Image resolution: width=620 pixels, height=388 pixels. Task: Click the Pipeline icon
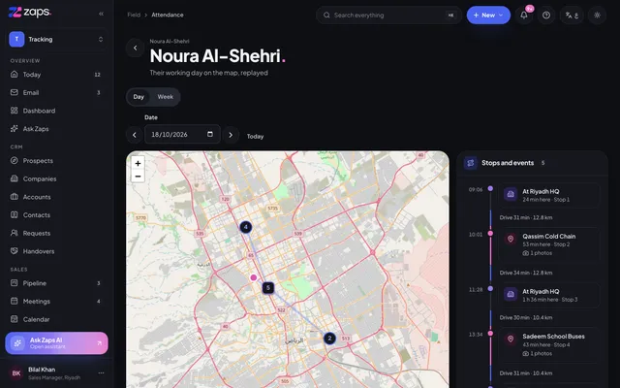point(15,283)
